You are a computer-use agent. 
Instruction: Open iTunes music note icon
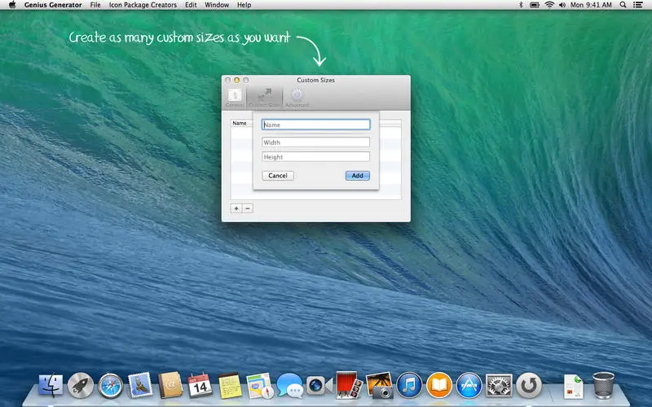[409, 385]
